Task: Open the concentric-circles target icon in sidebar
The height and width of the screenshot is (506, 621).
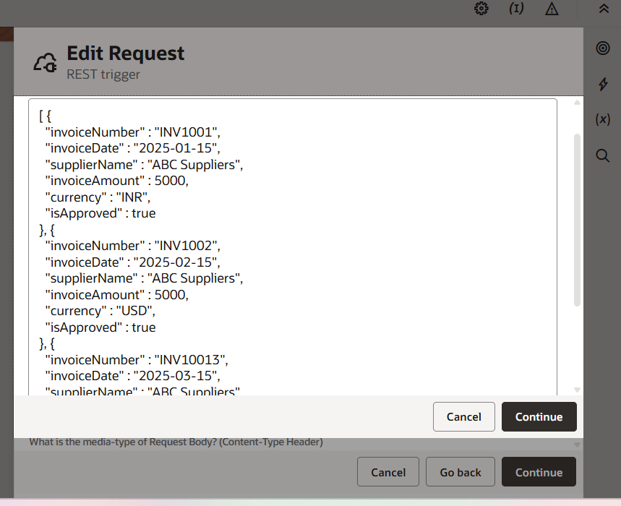Action: [603, 48]
